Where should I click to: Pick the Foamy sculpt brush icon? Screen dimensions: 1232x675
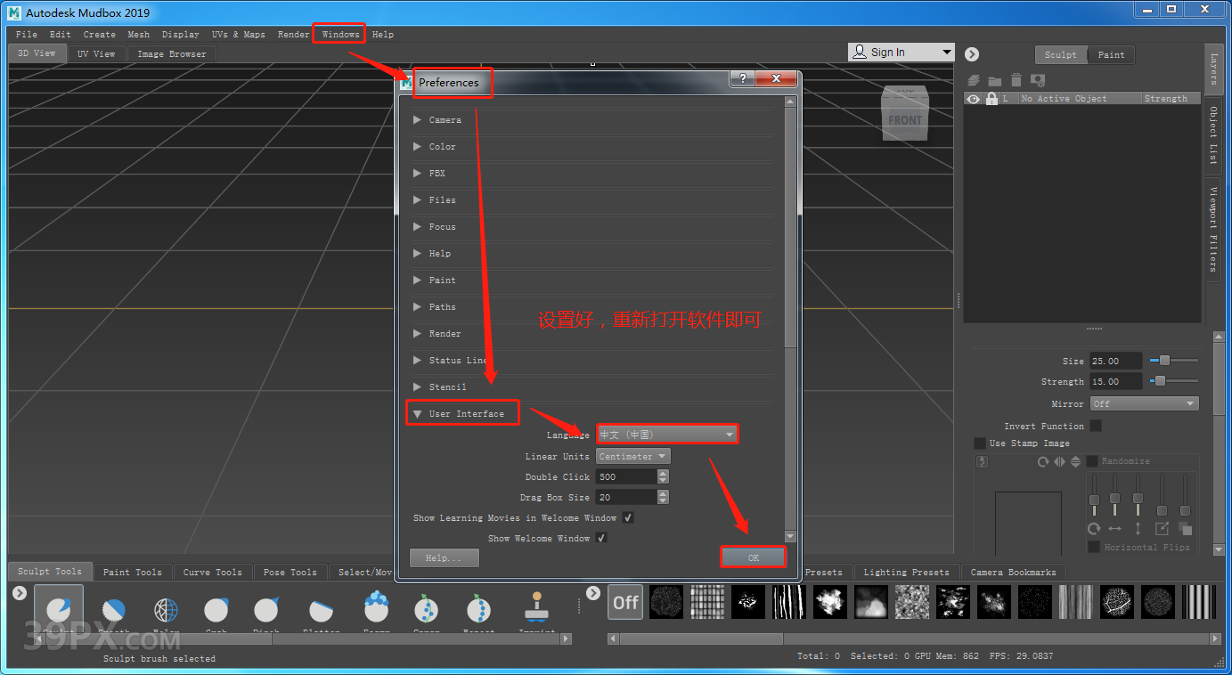376,609
